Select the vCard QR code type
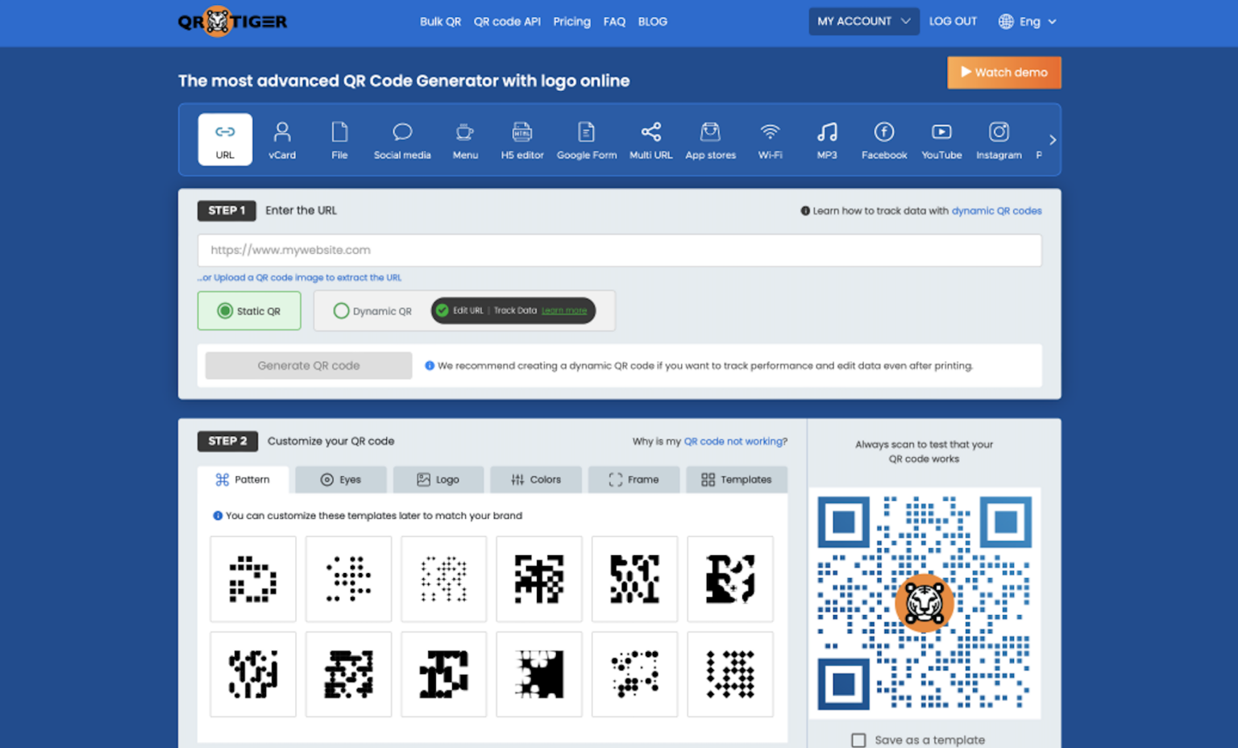 [x=282, y=139]
